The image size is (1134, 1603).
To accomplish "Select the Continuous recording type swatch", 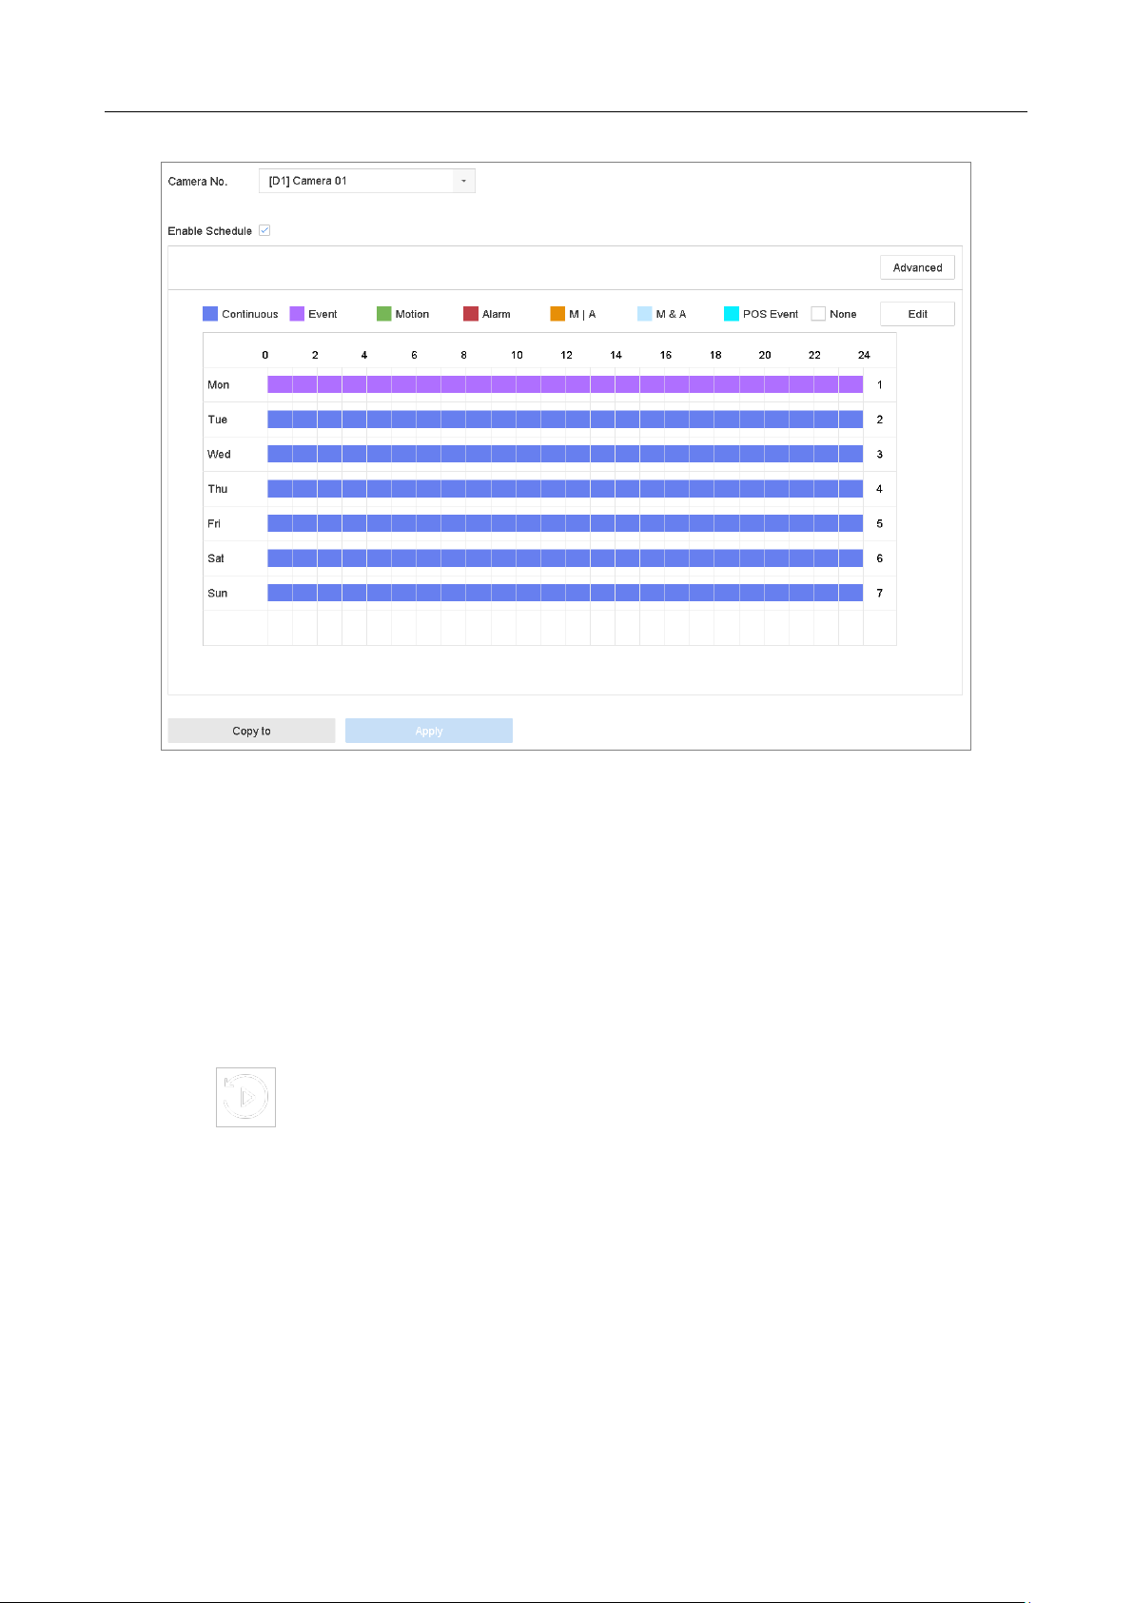I will click(210, 314).
